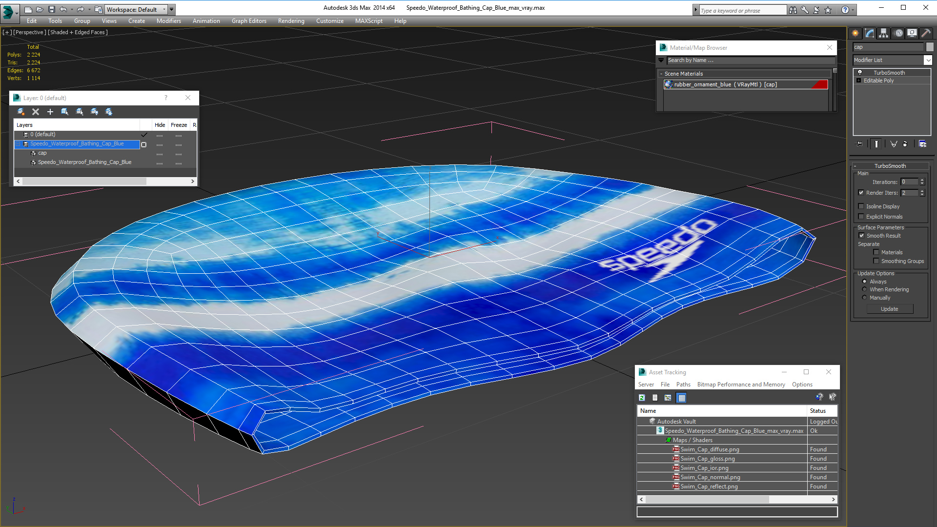Select Always update option radio
This screenshot has width=937, height=527.
tap(865, 282)
